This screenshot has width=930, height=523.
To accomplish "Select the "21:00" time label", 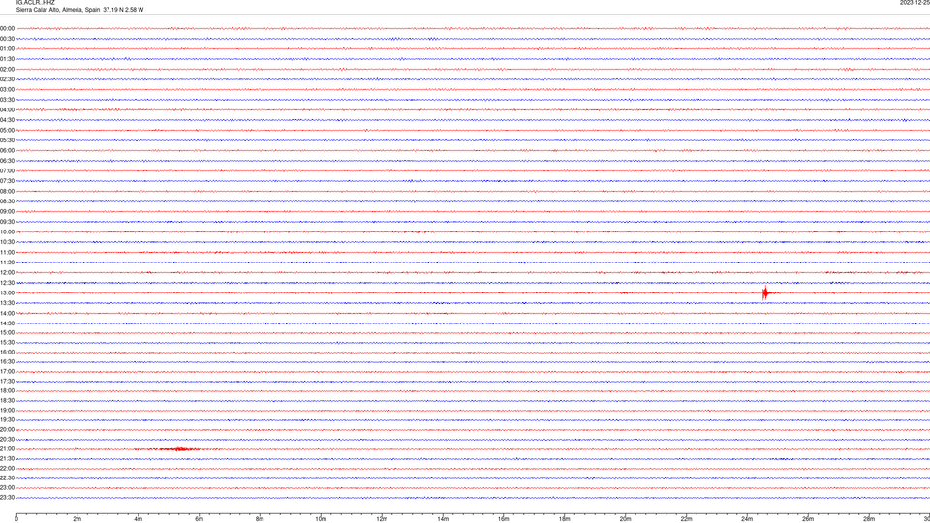I will point(7,448).
